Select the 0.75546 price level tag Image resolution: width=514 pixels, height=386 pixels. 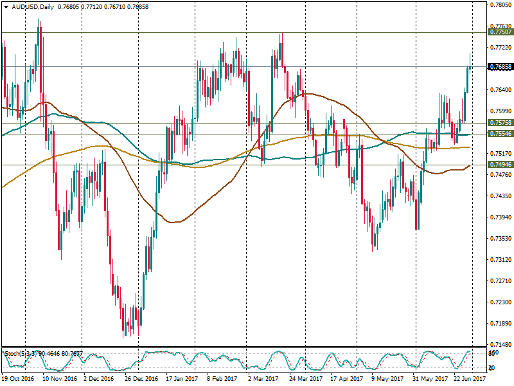click(501, 134)
